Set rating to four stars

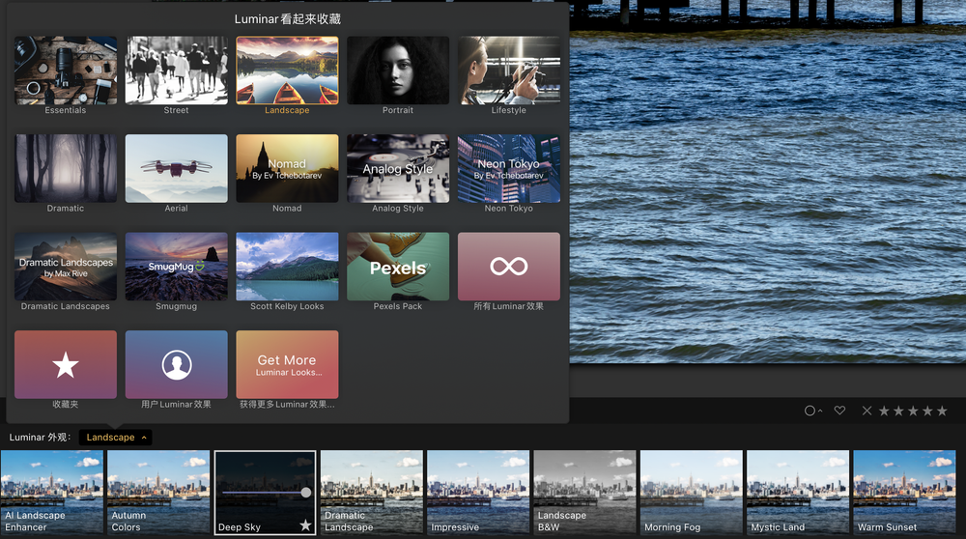(x=927, y=411)
